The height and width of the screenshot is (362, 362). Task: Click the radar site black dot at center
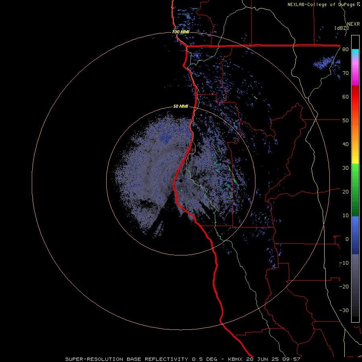(181, 181)
